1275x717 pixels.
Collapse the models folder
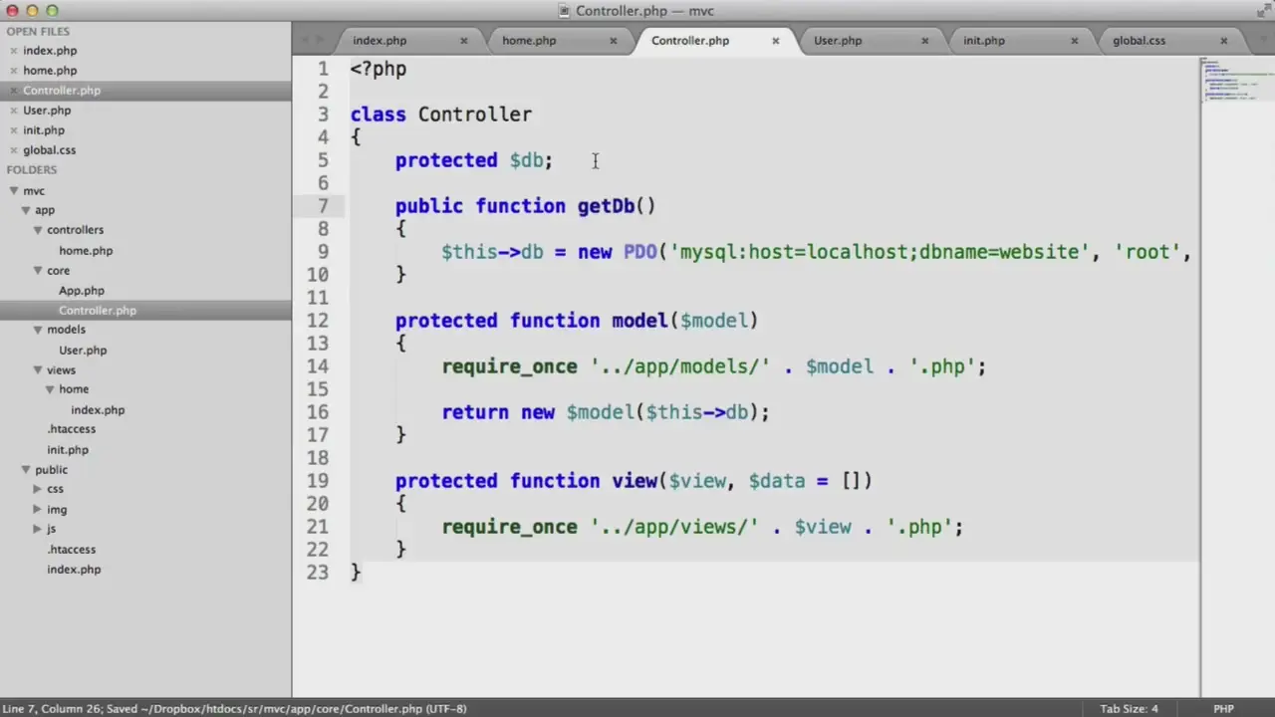[x=38, y=330]
